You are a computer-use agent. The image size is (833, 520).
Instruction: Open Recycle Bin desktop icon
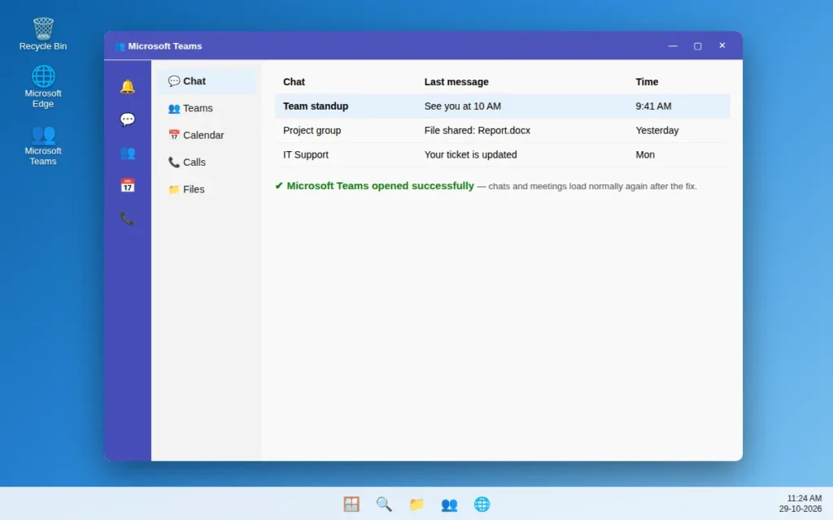(43, 34)
